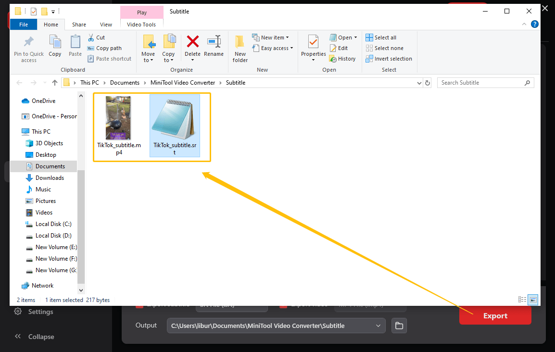The height and width of the screenshot is (352, 555).
Task: Open Settings in MiniTool sidebar
Action: click(x=34, y=312)
